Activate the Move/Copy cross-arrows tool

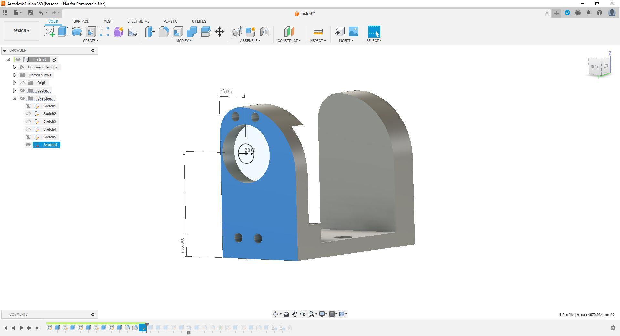[220, 32]
